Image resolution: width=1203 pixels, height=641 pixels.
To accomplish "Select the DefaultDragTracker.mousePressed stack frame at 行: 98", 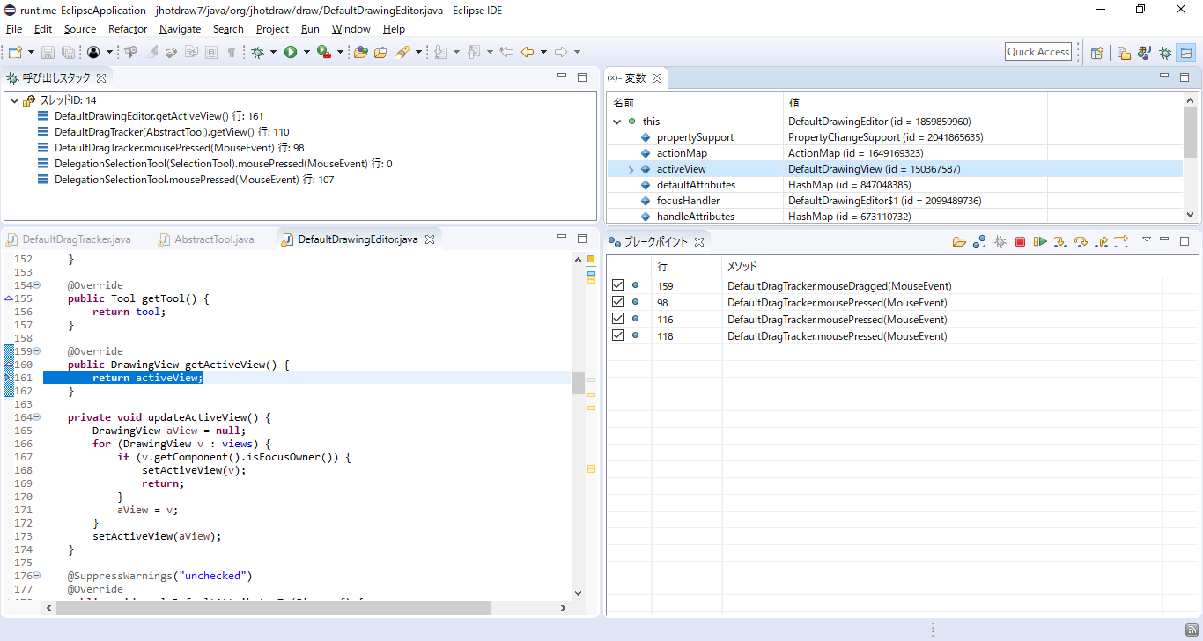I will point(179,148).
